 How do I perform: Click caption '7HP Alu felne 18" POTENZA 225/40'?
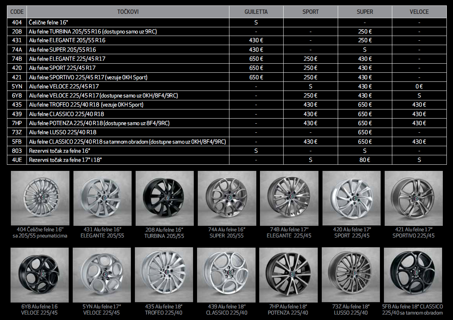[x=288, y=309]
